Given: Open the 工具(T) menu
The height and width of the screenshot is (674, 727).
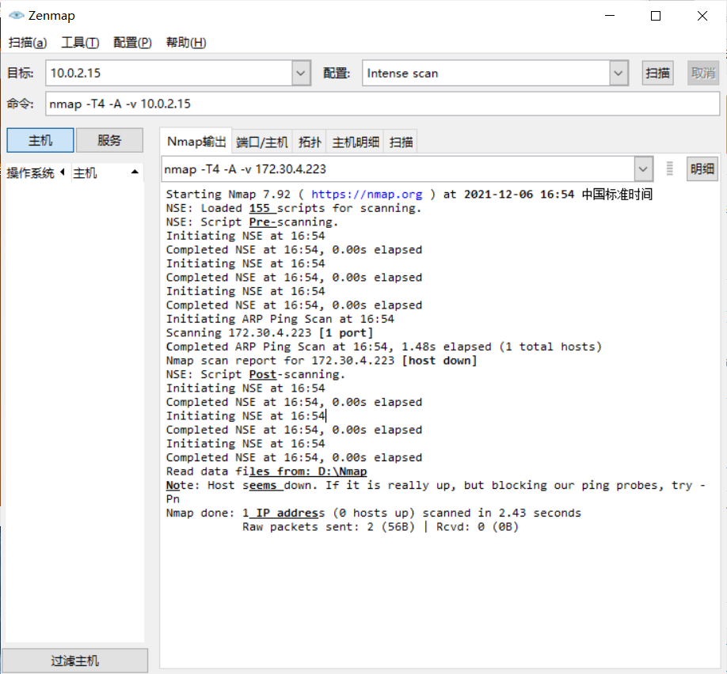Looking at the screenshot, I should coord(80,43).
